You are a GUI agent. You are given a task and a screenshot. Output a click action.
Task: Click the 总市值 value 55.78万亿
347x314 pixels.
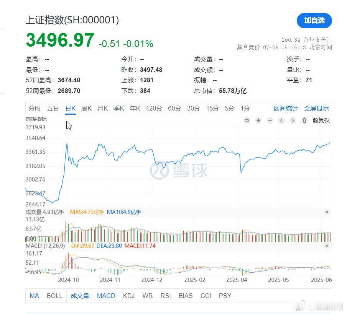pos(233,91)
